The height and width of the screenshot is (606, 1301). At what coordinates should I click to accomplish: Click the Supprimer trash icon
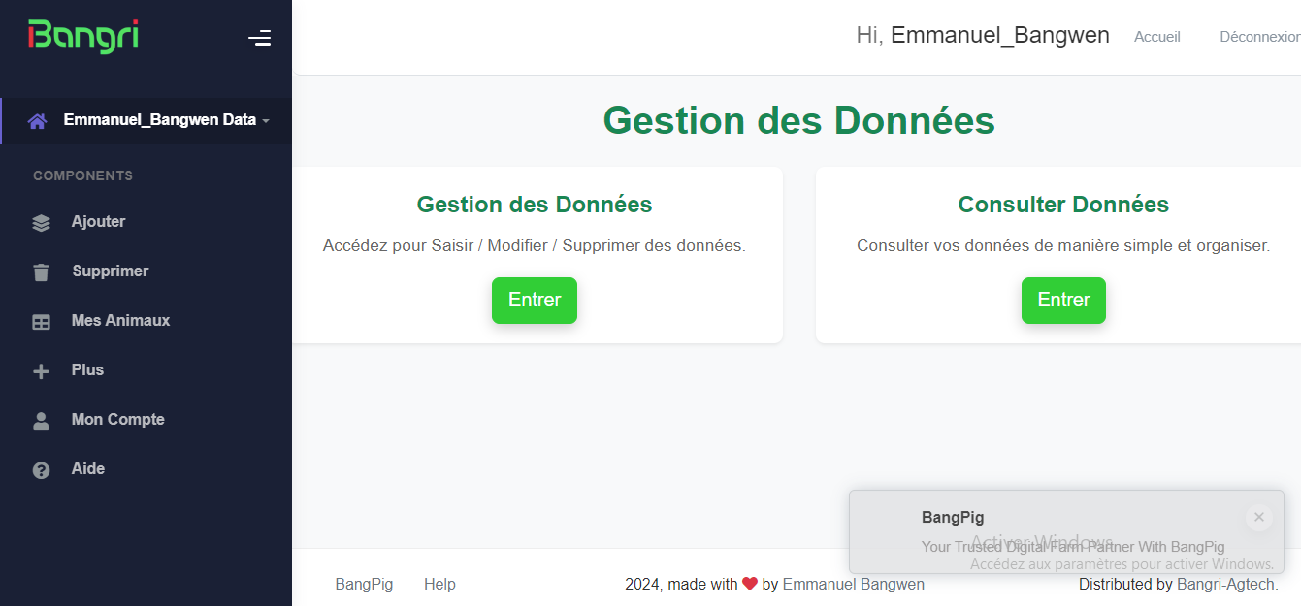pyautogui.click(x=41, y=272)
